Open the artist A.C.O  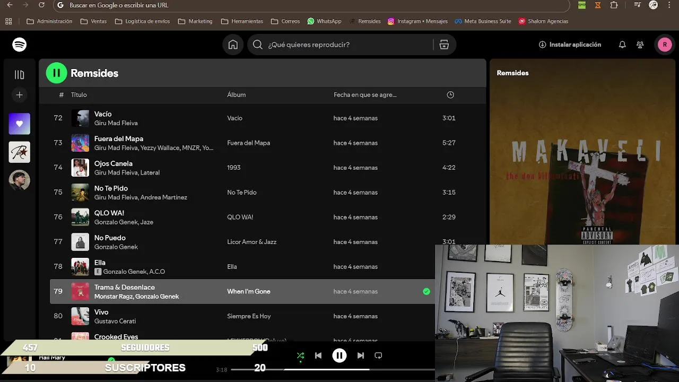coord(157,272)
